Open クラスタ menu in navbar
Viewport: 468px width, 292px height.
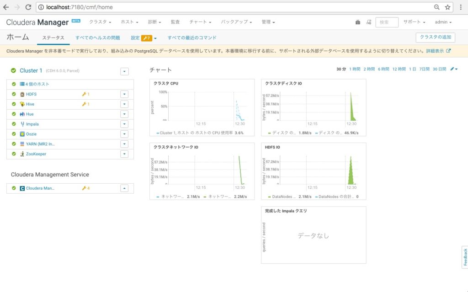[100, 22]
